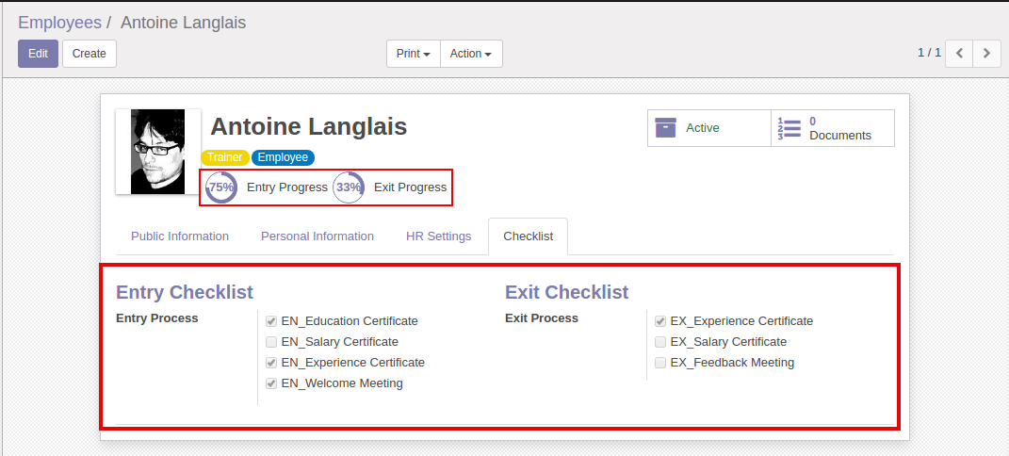Open the Print dropdown menu
1009x456 pixels.
414,54
